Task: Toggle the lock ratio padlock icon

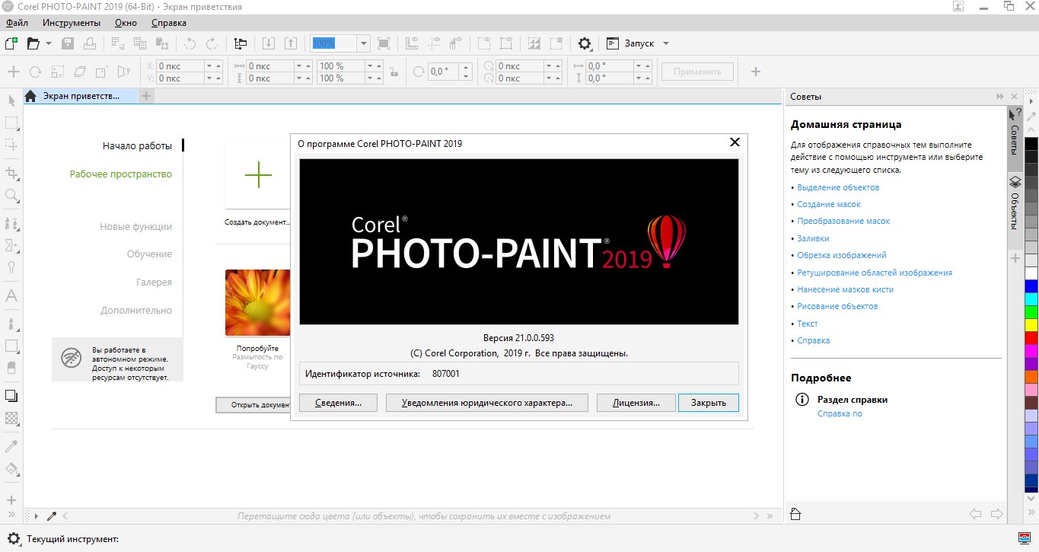Action: 394,72
